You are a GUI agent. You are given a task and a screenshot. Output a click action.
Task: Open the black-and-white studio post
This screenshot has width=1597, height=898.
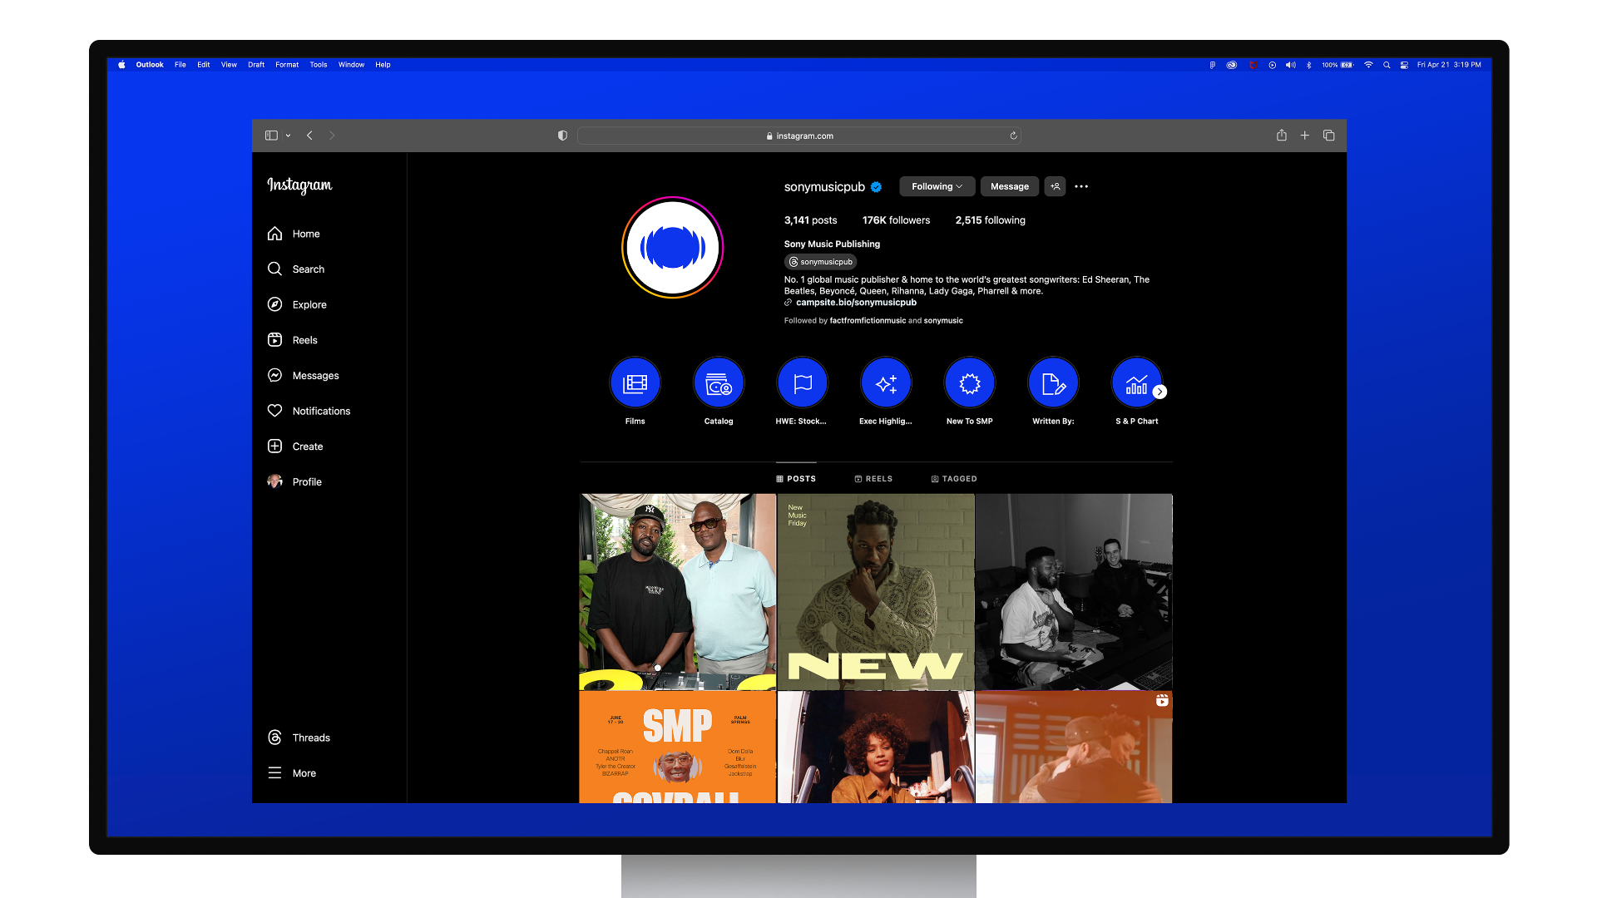1074,592
